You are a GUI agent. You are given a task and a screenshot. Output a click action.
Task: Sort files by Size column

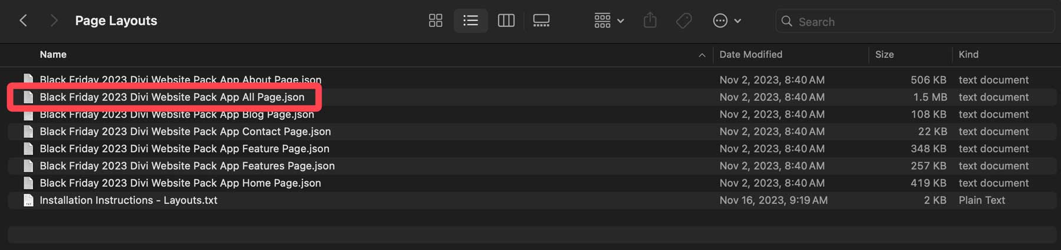click(x=884, y=55)
